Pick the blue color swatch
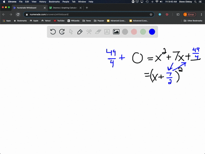 pyautogui.click(x=152, y=32)
